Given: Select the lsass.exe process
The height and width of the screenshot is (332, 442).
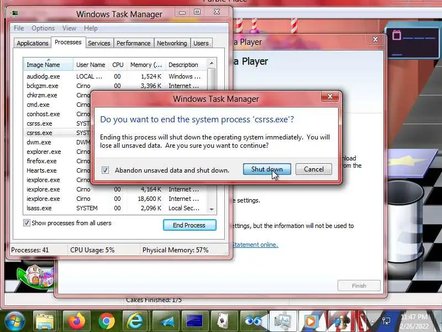Looking at the screenshot, I should (x=115, y=208).
